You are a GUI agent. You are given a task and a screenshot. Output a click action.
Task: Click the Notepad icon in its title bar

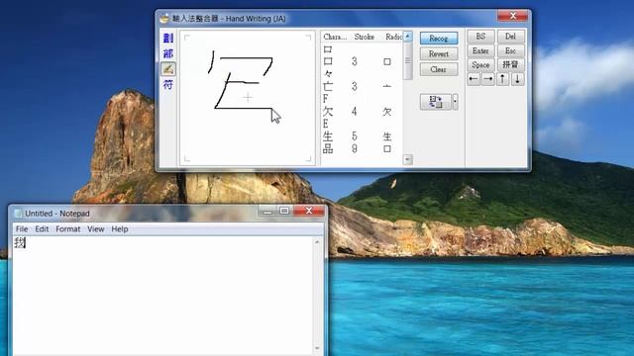click(18, 214)
